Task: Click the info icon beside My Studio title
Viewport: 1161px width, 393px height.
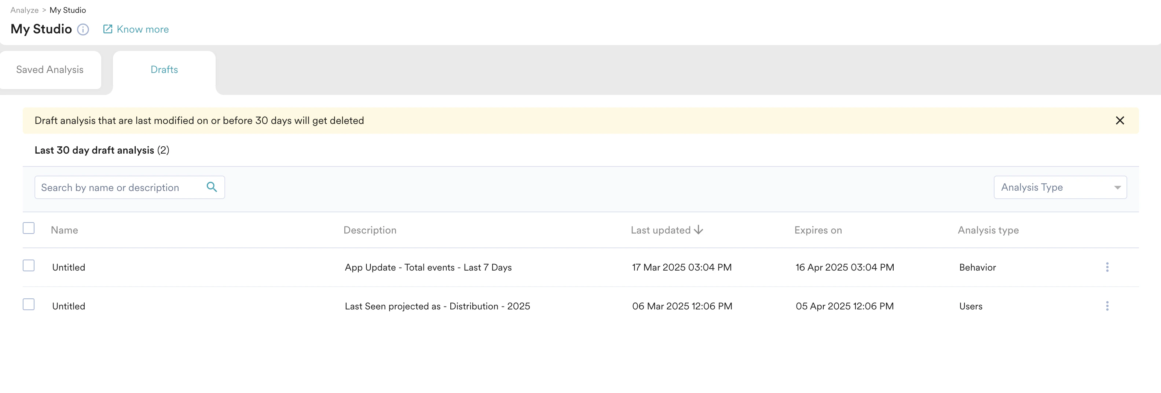Action: pos(83,29)
